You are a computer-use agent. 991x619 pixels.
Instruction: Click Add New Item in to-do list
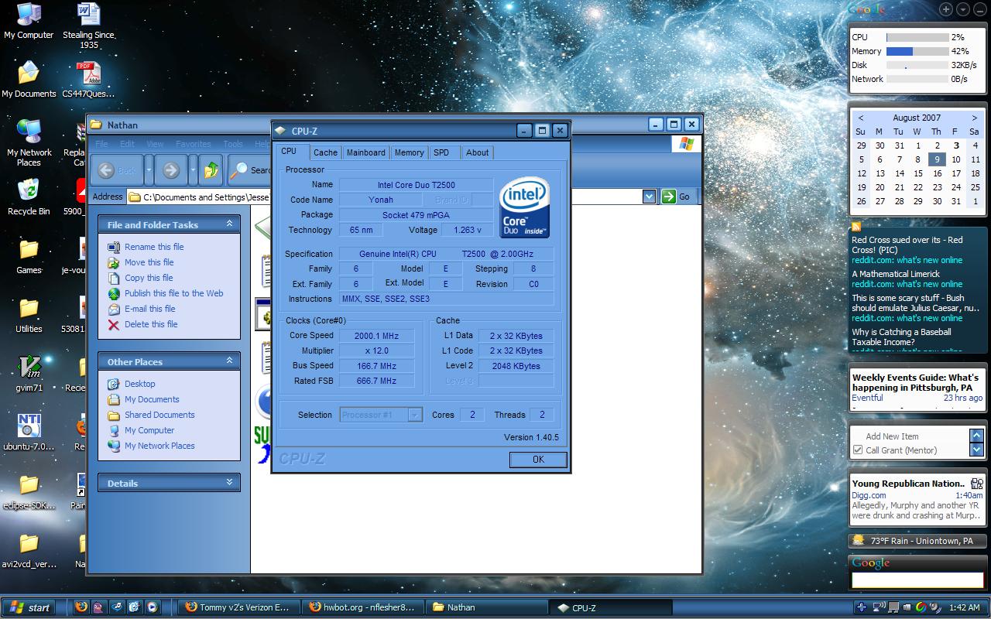(892, 436)
